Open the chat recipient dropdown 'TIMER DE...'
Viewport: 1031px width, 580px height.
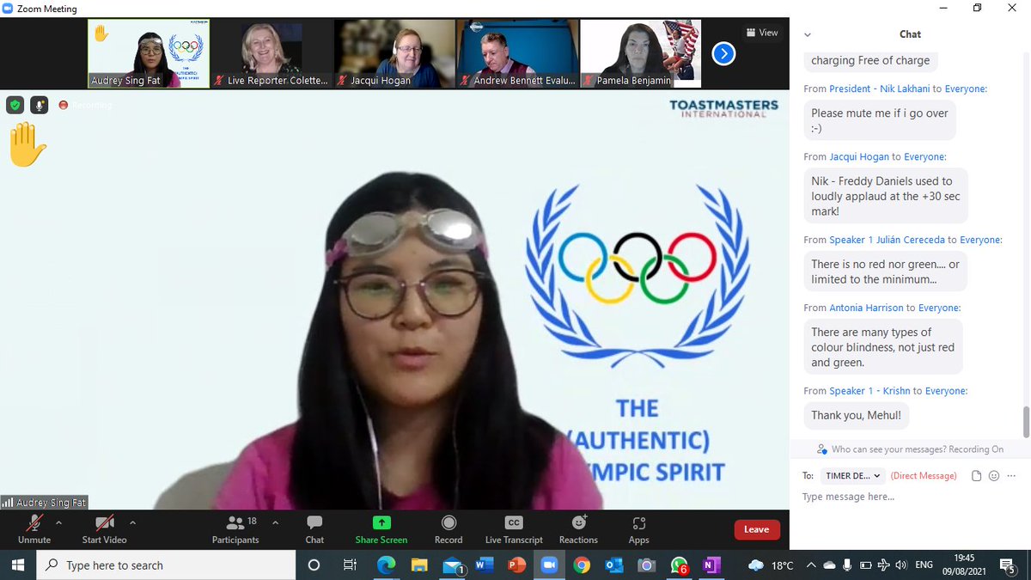pos(853,475)
